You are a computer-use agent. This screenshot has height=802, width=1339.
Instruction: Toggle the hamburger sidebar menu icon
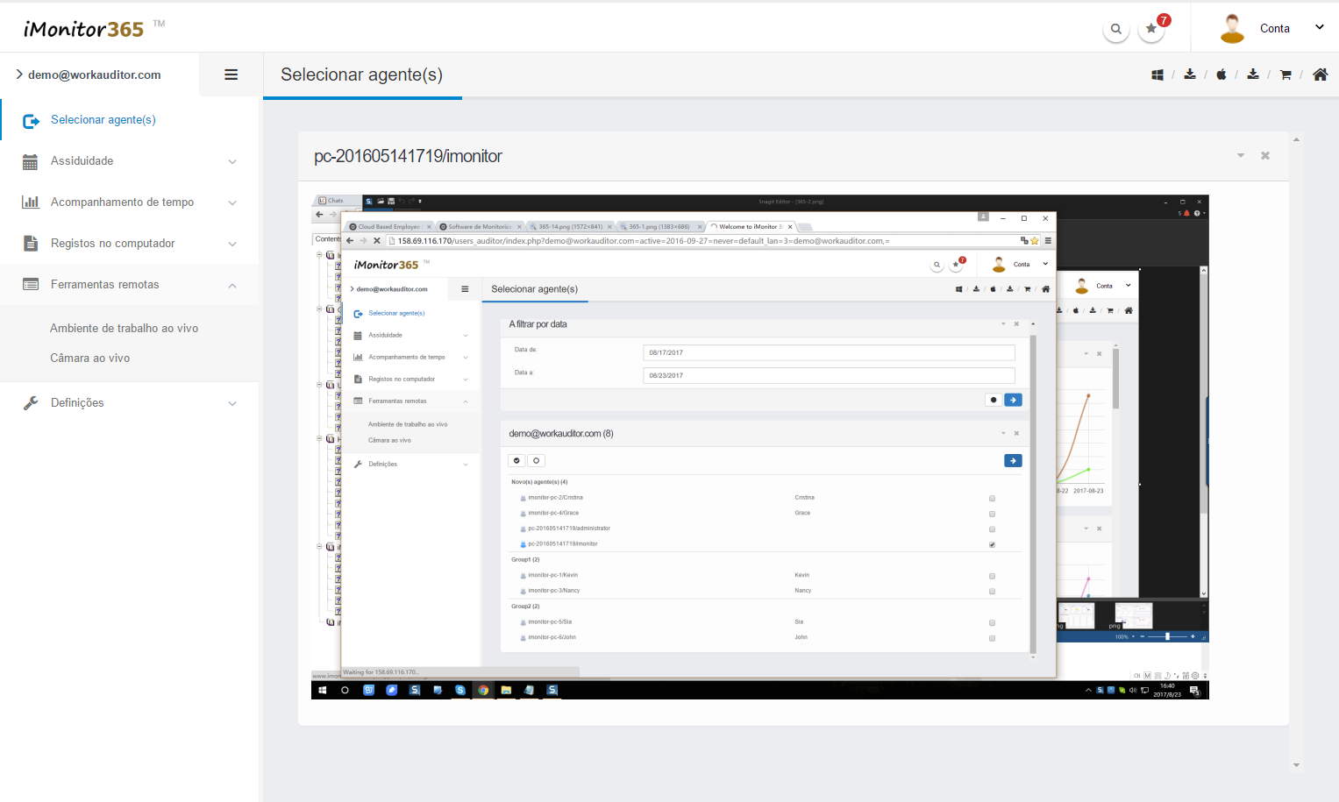tap(231, 75)
